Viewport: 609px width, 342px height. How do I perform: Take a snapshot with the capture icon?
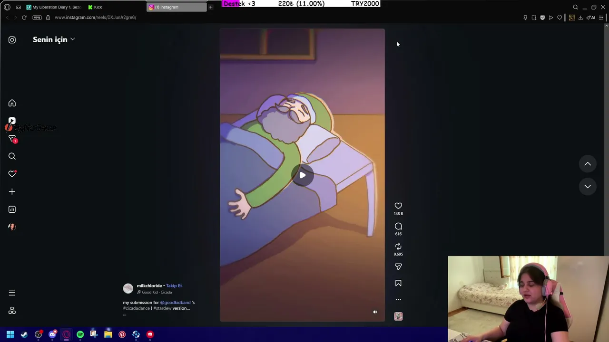534,18
